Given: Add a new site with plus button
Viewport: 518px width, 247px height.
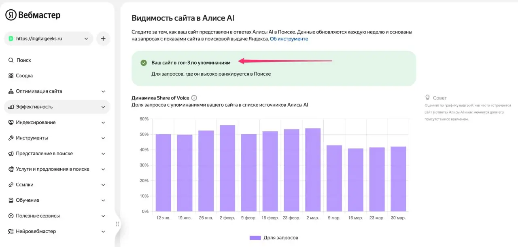Looking at the screenshot, I should click(x=103, y=39).
